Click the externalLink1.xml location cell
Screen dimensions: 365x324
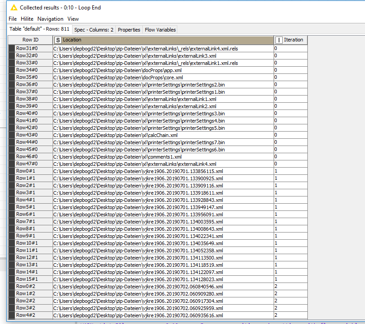163,99
